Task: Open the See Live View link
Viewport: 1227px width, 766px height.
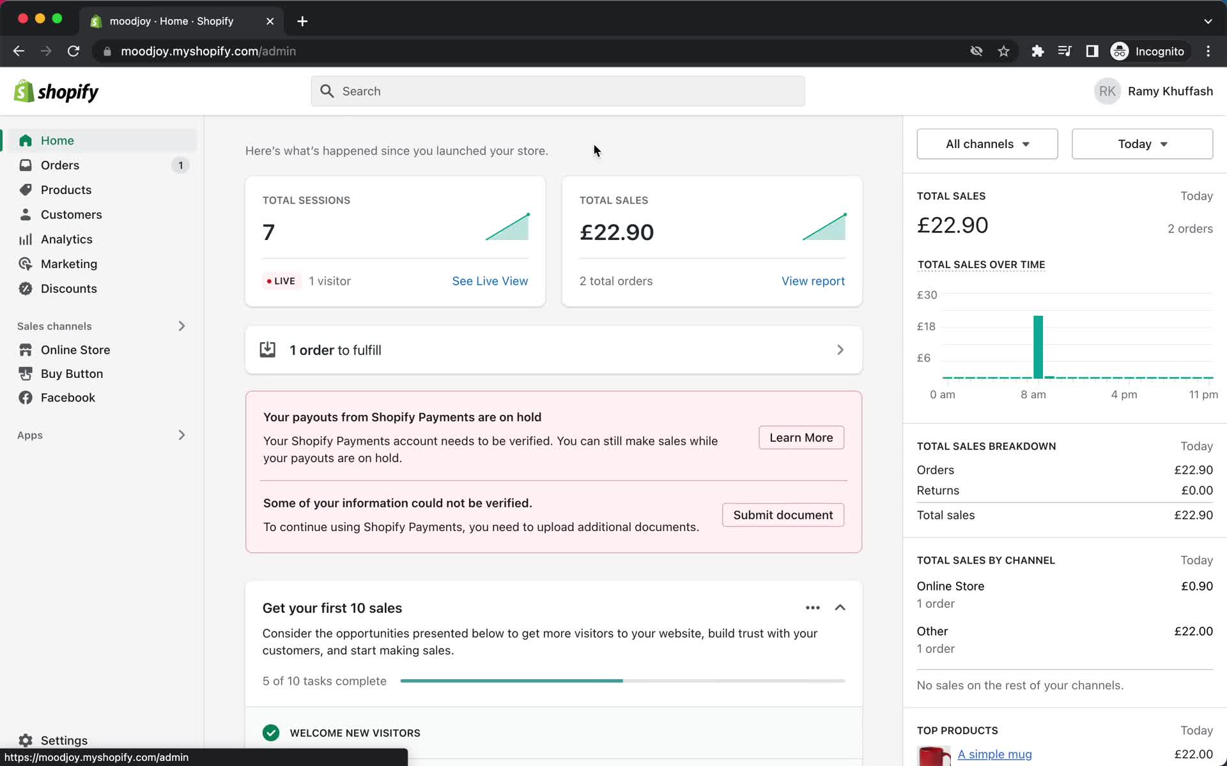Action: pos(490,281)
